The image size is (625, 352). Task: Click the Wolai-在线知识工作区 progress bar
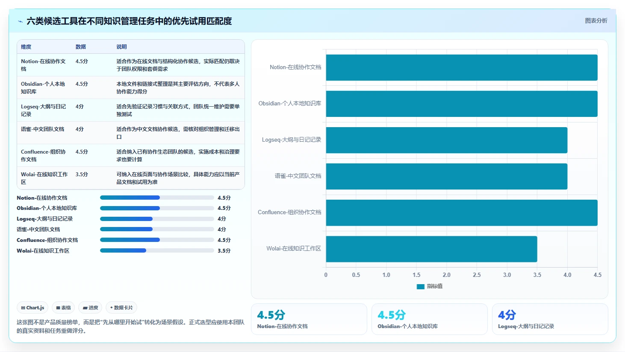tap(157, 250)
